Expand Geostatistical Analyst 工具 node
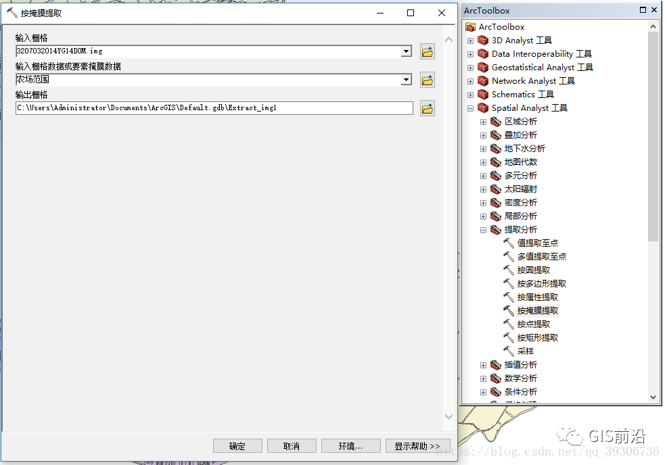 tap(470, 68)
